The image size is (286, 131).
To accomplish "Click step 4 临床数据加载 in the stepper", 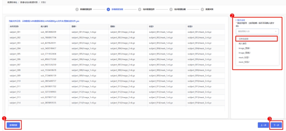I will click(178, 9).
